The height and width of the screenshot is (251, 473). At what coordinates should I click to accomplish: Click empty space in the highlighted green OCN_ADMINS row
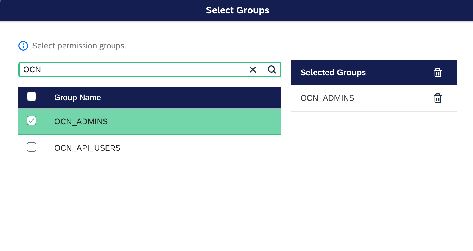click(x=194, y=122)
